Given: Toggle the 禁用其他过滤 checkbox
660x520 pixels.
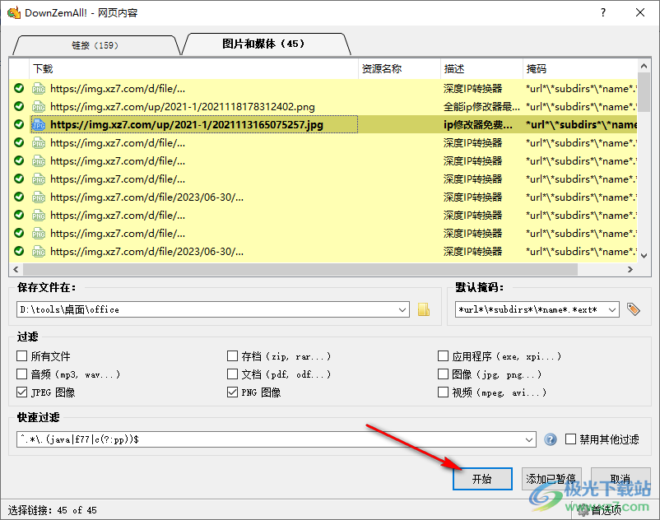Looking at the screenshot, I should 570,439.
